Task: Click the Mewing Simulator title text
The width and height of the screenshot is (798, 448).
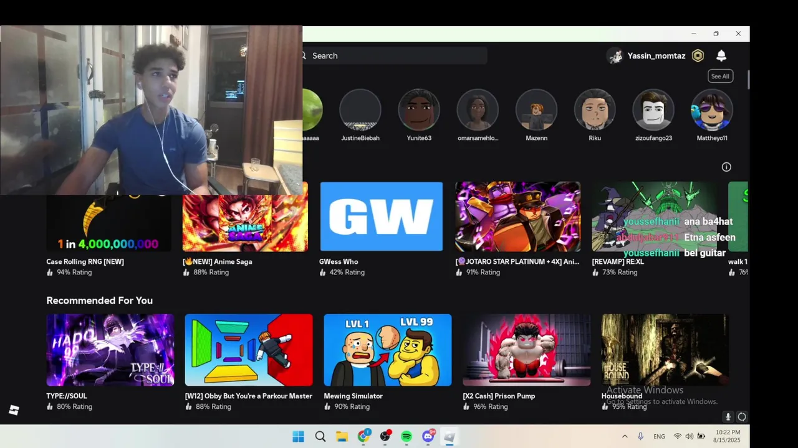Action: tap(353, 396)
